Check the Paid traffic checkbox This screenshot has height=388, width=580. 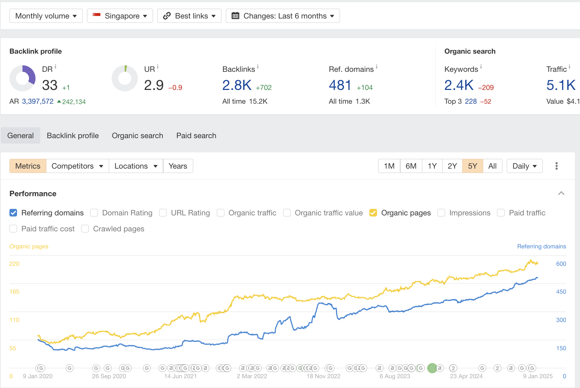click(501, 213)
